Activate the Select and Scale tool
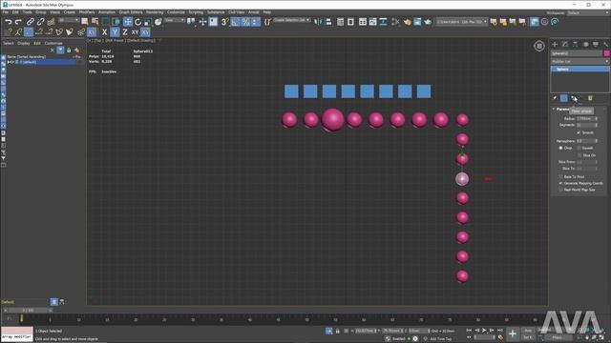Image resolution: width=611 pixels, height=343 pixels. [x=148, y=22]
